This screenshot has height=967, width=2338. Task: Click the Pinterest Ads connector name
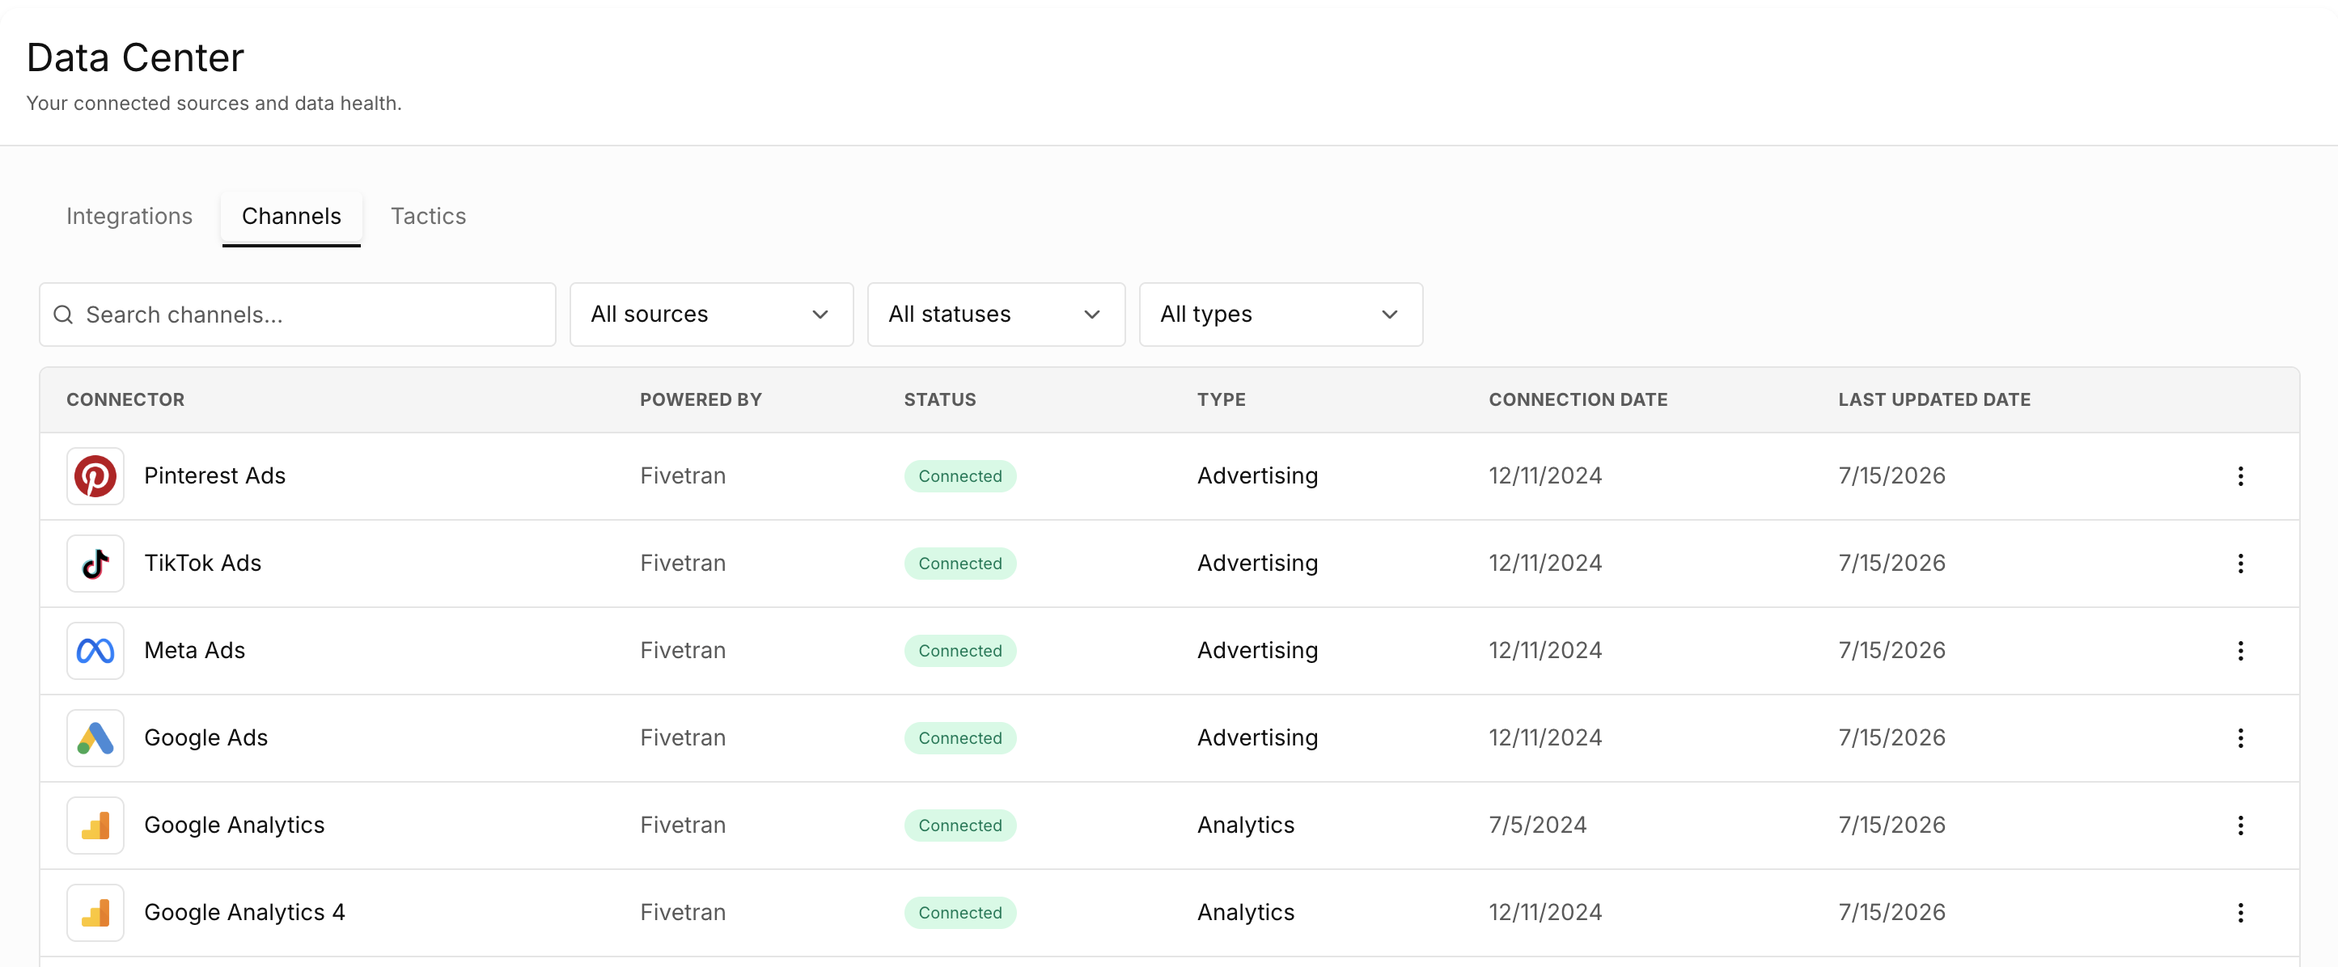[x=215, y=476]
